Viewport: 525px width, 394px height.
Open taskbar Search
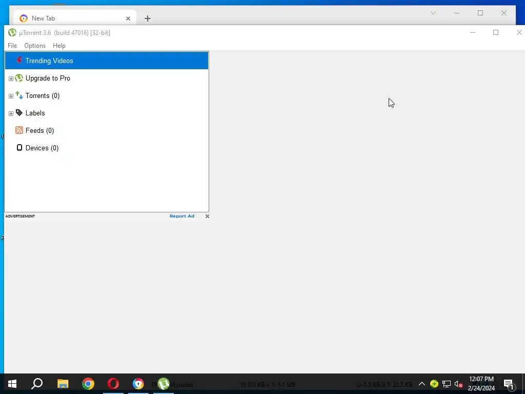(37, 384)
